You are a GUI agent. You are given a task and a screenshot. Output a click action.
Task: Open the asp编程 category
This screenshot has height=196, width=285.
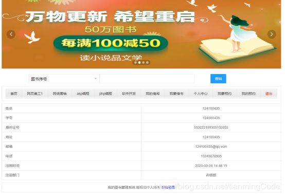83,94
